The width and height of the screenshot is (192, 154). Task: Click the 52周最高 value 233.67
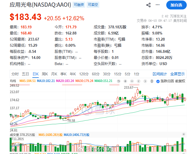34,39
